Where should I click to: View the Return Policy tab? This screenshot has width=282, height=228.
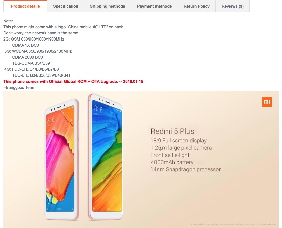(x=197, y=6)
